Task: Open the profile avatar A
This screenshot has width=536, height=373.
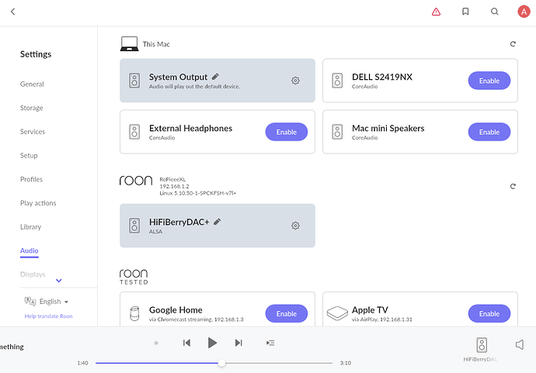Action: [524, 12]
